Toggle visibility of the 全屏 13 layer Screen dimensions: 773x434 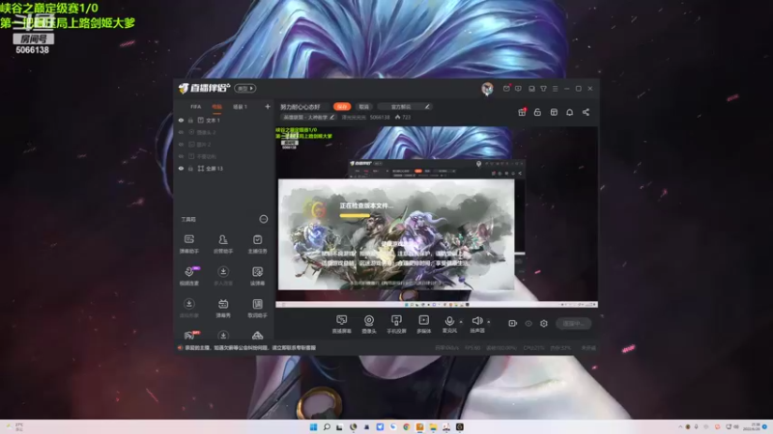(x=181, y=168)
